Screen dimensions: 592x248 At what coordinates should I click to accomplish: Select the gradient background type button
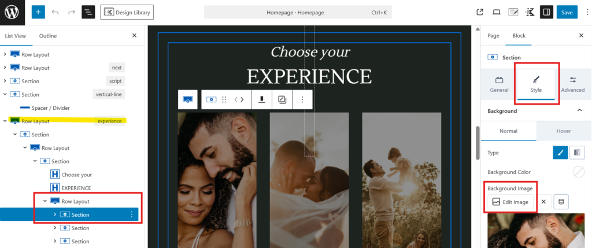576,153
